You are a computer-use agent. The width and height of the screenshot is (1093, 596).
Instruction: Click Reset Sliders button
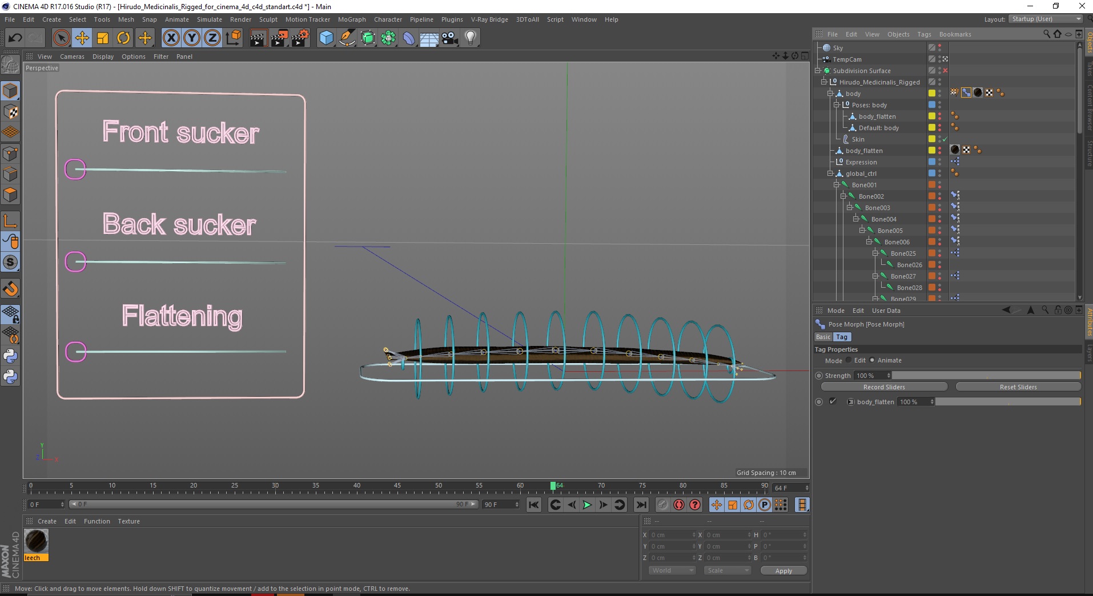point(1018,387)
